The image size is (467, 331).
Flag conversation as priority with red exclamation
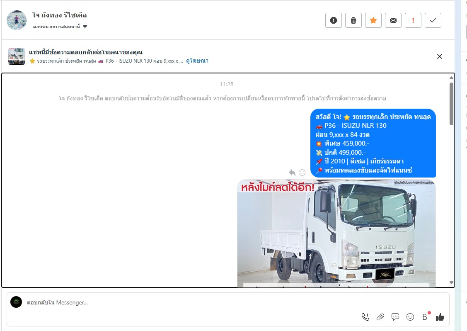(x=413, y=20)
